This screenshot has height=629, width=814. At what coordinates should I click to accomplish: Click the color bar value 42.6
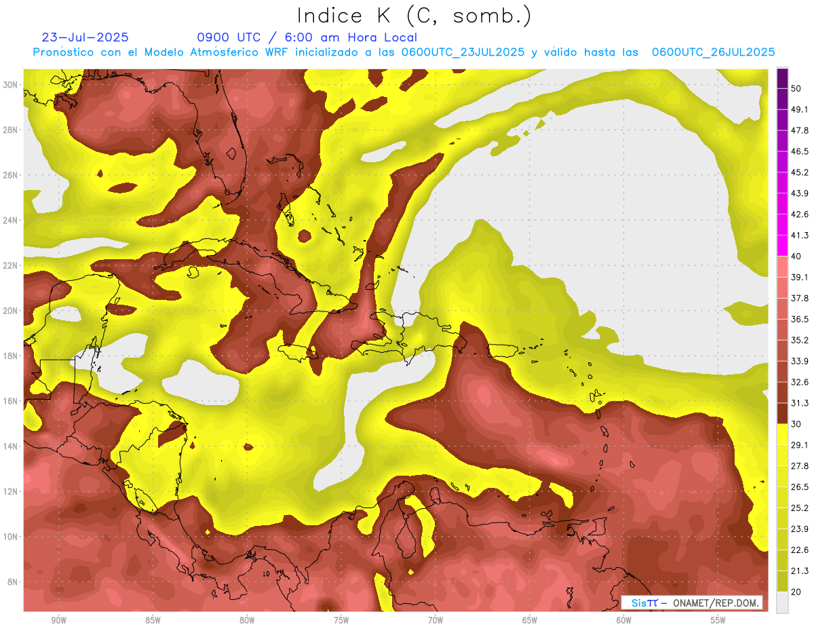coord(800,214)
